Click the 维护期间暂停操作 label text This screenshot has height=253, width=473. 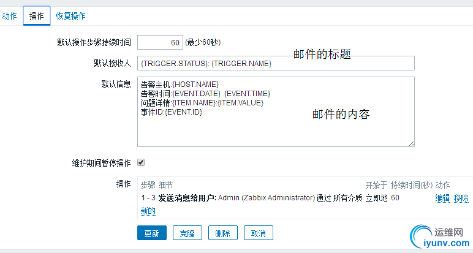[x=101, y=163]
